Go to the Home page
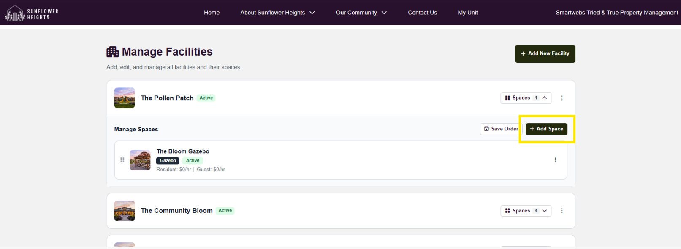This screenshot has width=681, height=249. [x=212, y=13]
